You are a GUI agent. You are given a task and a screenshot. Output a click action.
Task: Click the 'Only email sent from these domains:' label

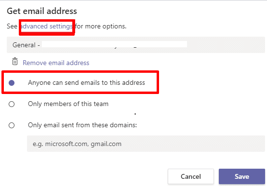click(x=82, y=125)
